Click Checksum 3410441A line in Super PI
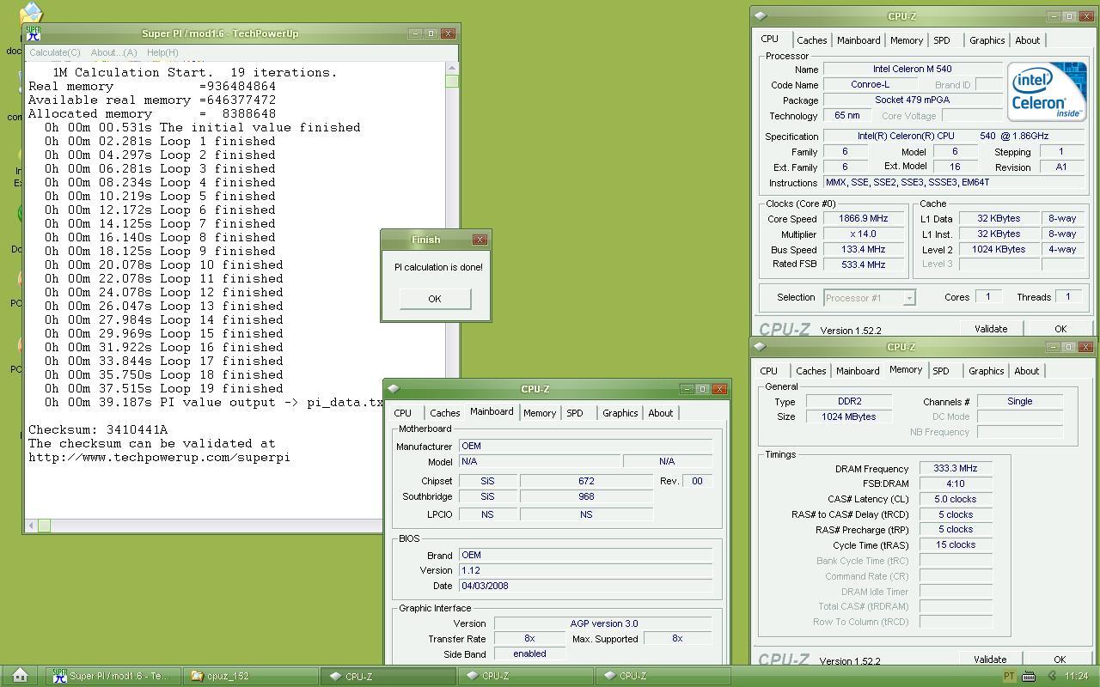 click(x=98, y=429)
